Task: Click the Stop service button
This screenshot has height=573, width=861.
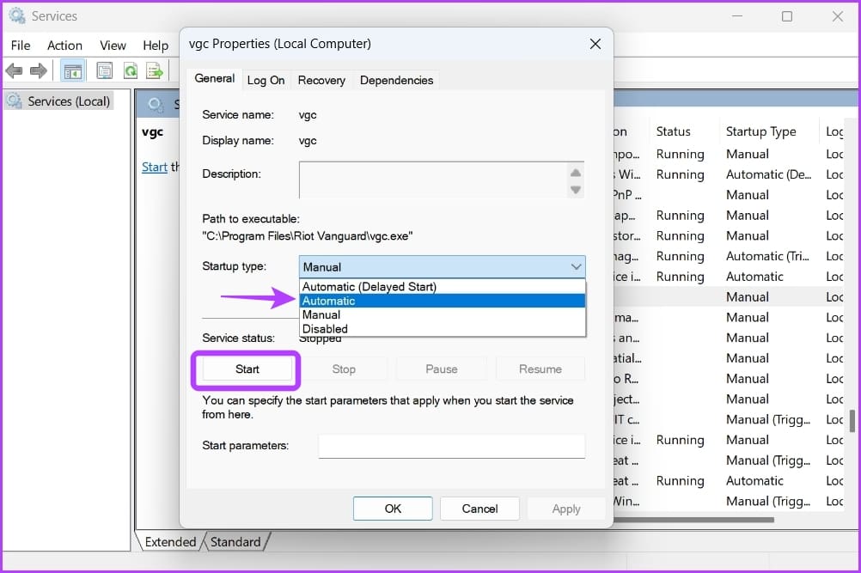Action: (x=344, y=369)
